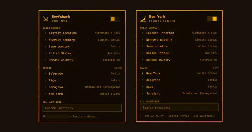Choose Same country Serbia in left panel
The image size is (252, 132).
(82, 47)
